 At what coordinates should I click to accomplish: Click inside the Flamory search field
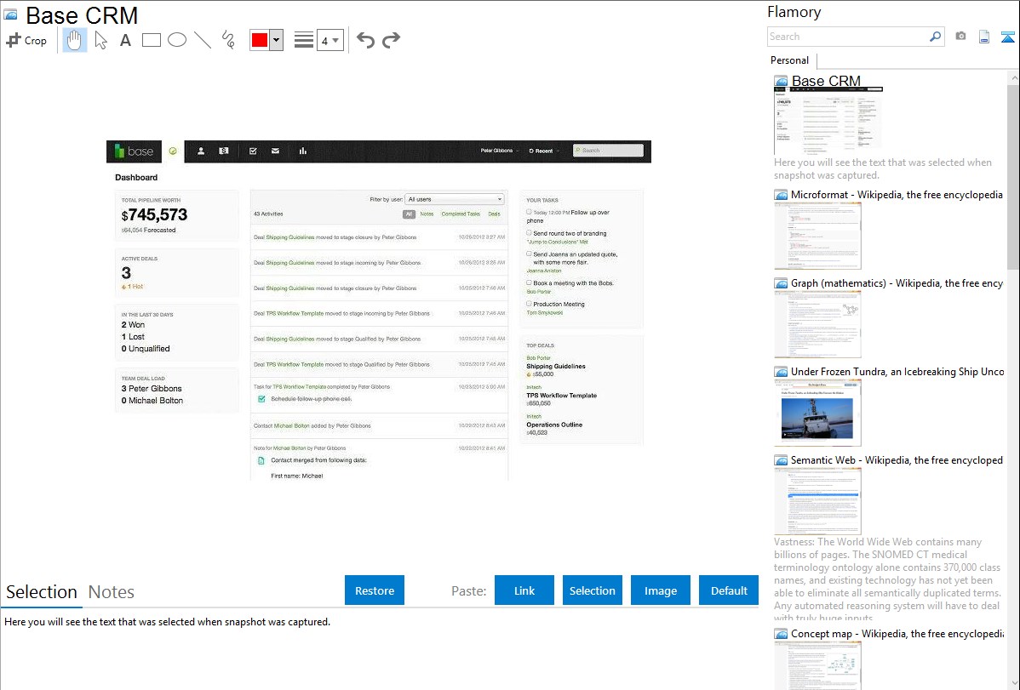pyautogui.click(x=847, y=37)
